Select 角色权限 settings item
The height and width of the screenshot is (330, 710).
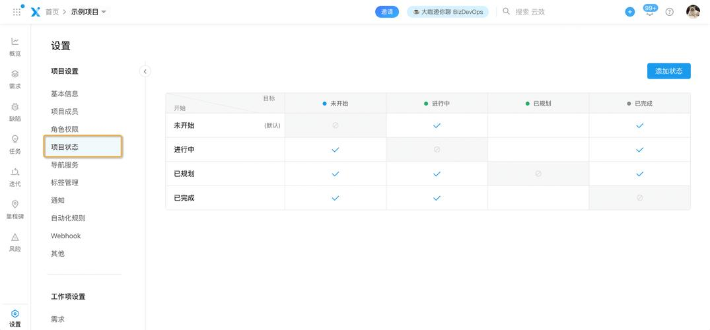click(x=65, y=129)
